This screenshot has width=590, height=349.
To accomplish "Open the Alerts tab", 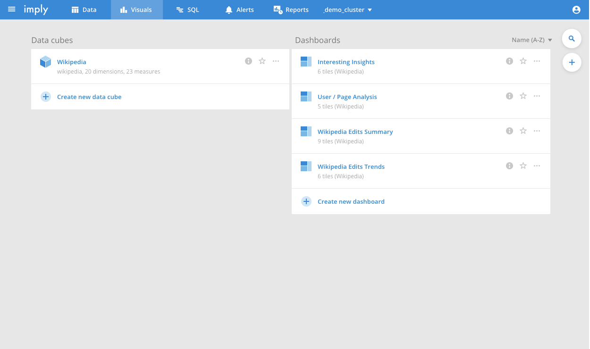I will pyautogui.click(x=240, y=9).
